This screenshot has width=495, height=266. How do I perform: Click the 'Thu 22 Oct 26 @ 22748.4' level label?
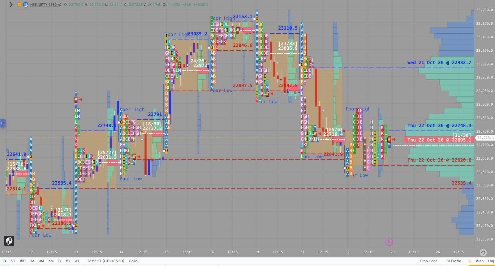(x=439, y=125)
